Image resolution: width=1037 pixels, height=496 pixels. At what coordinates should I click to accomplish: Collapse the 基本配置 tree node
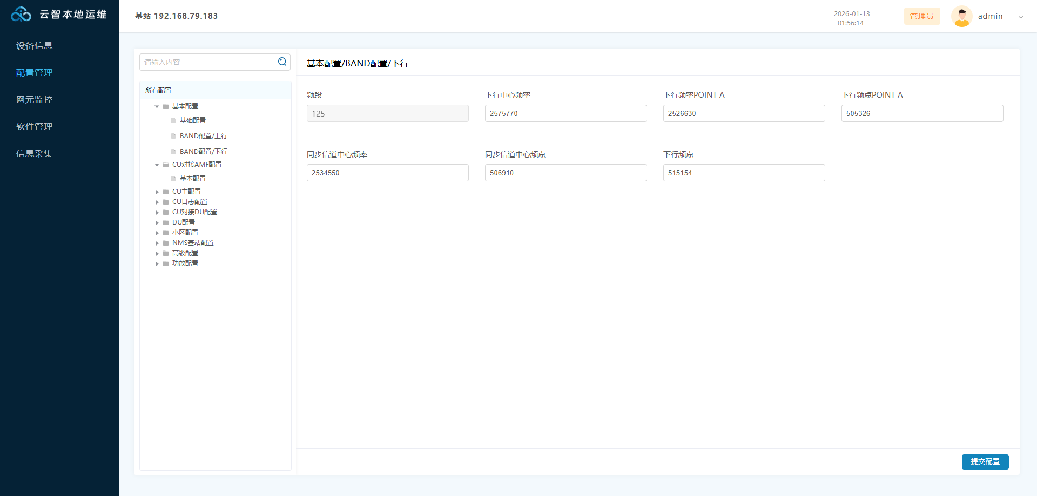pyautogui.click(x=157, y=106)
